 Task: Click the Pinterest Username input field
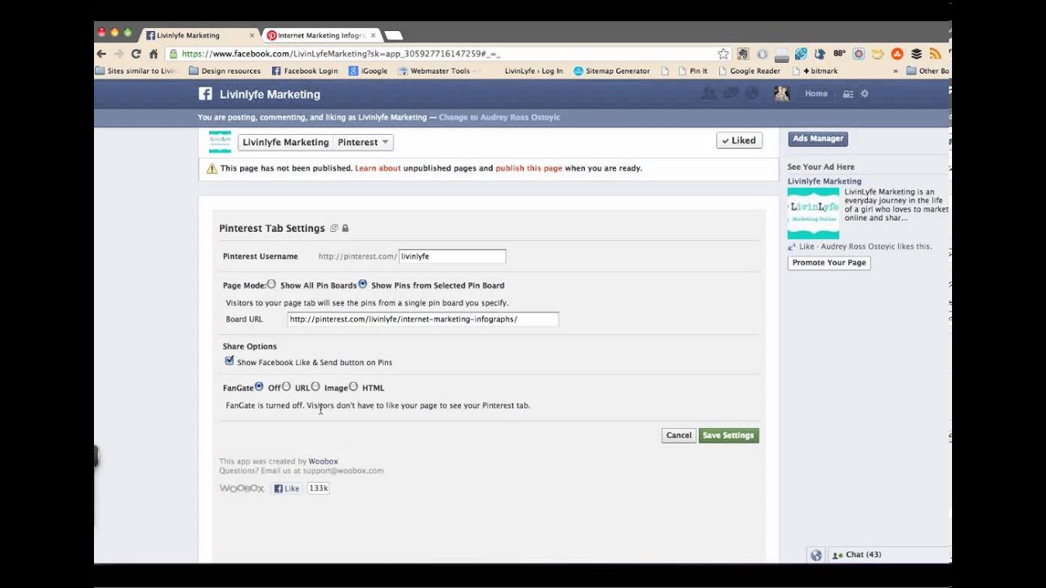[452, 256]
